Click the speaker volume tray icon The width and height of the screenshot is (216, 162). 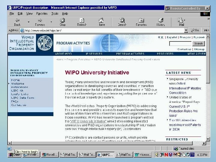point(157,155)
